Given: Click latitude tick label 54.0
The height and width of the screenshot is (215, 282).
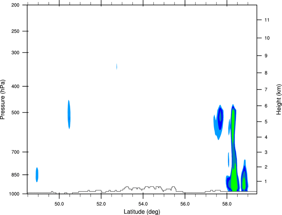Looking at the screenshot, I should coord(143,204).
